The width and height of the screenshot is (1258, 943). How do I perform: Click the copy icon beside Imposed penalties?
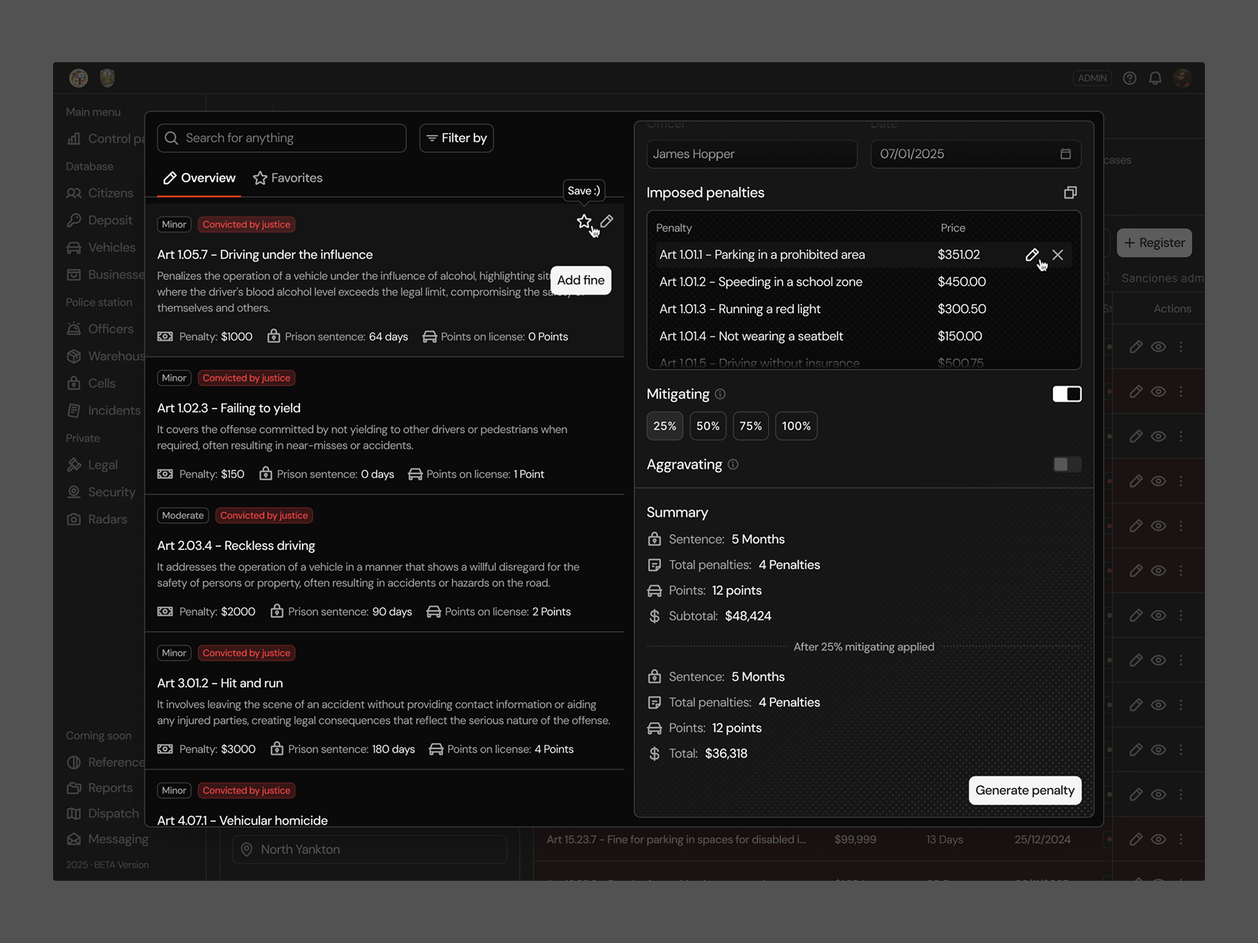(1070, 193)
